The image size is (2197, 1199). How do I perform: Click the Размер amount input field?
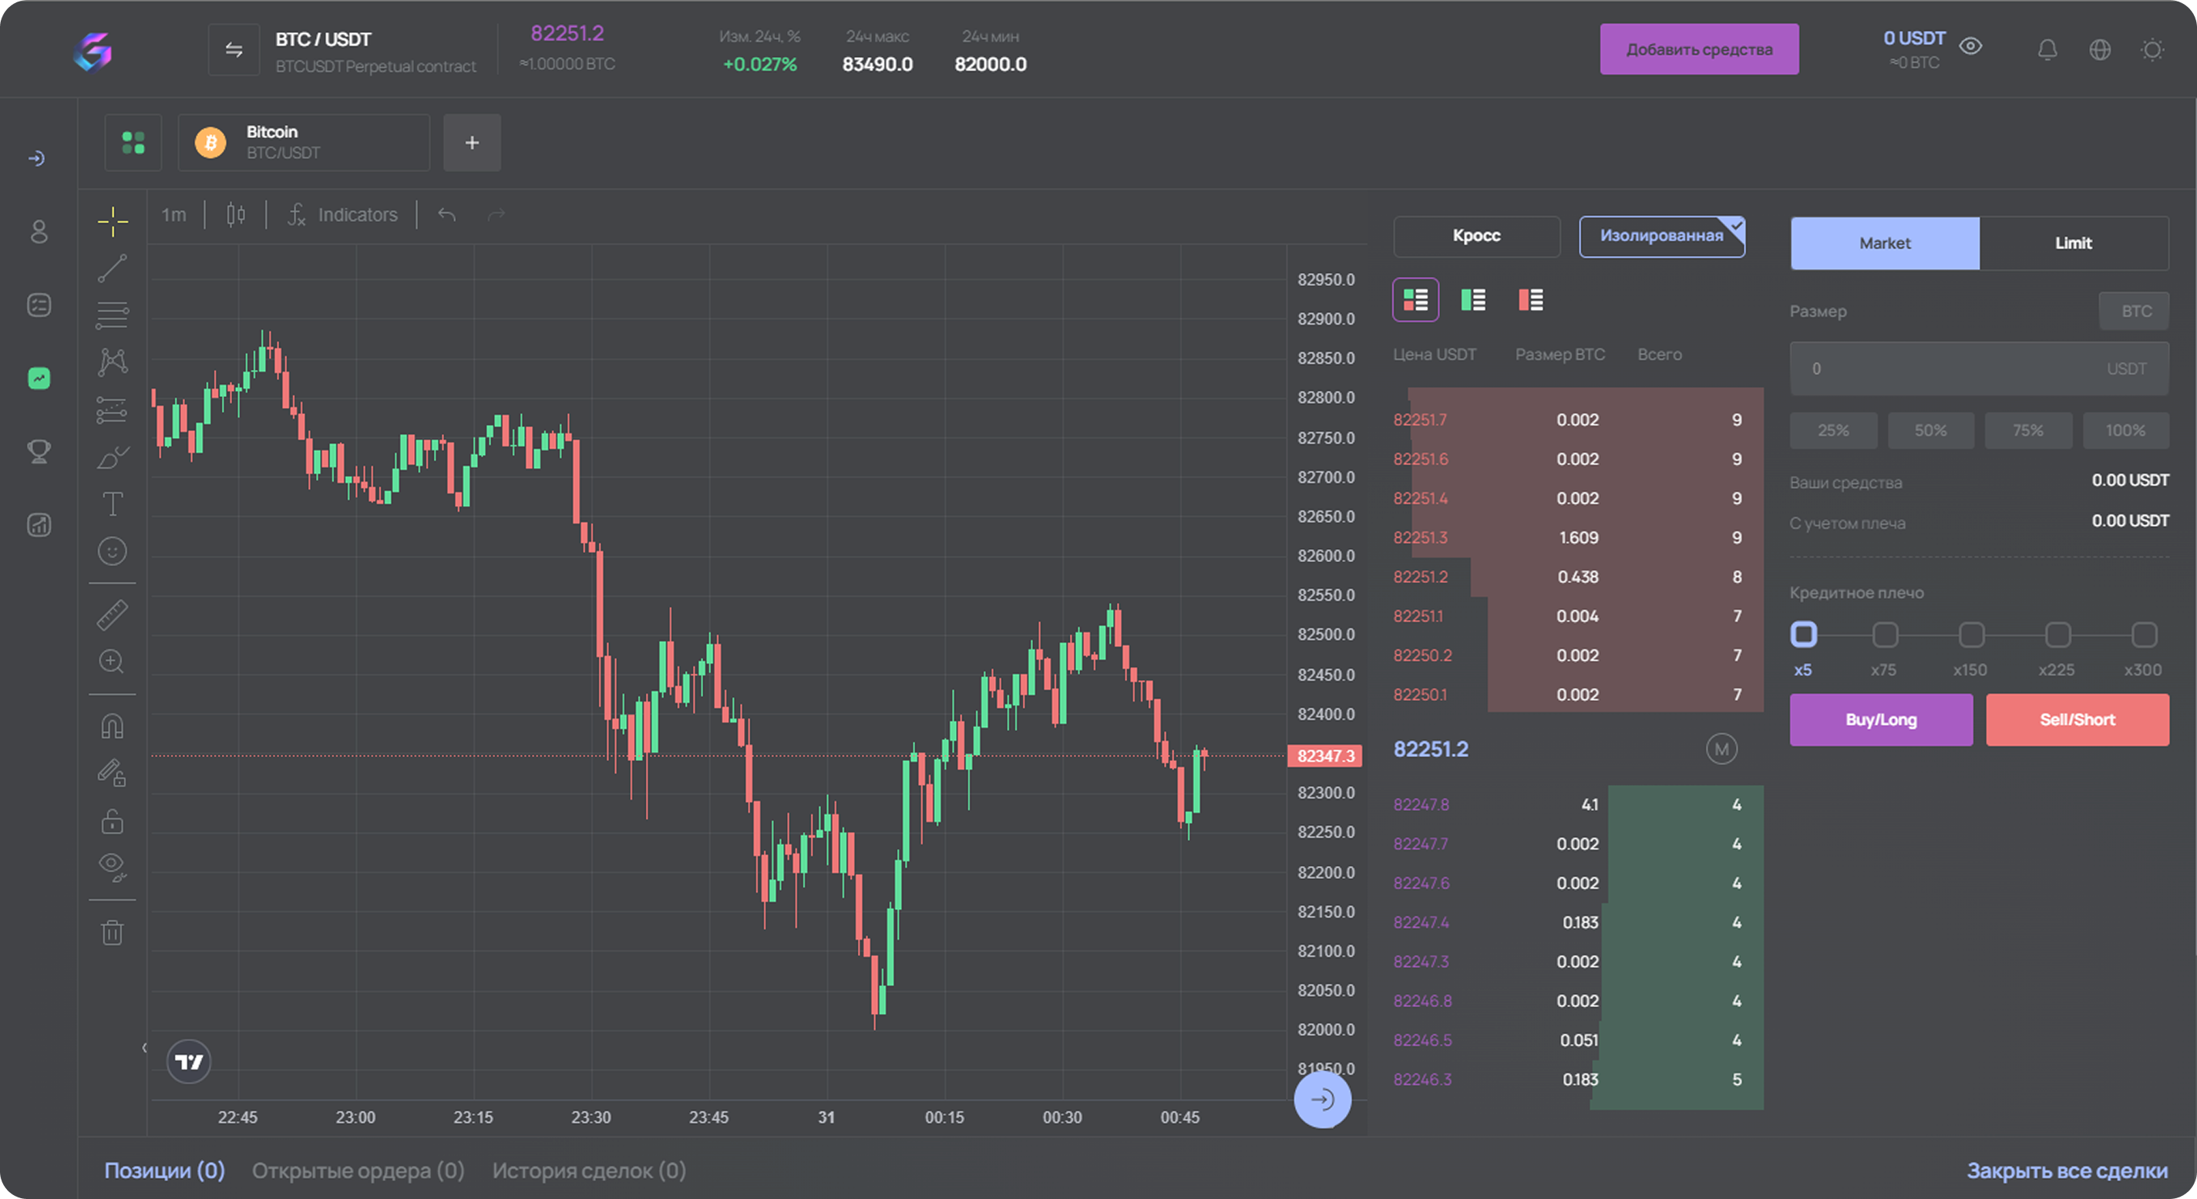(1979, 369)
